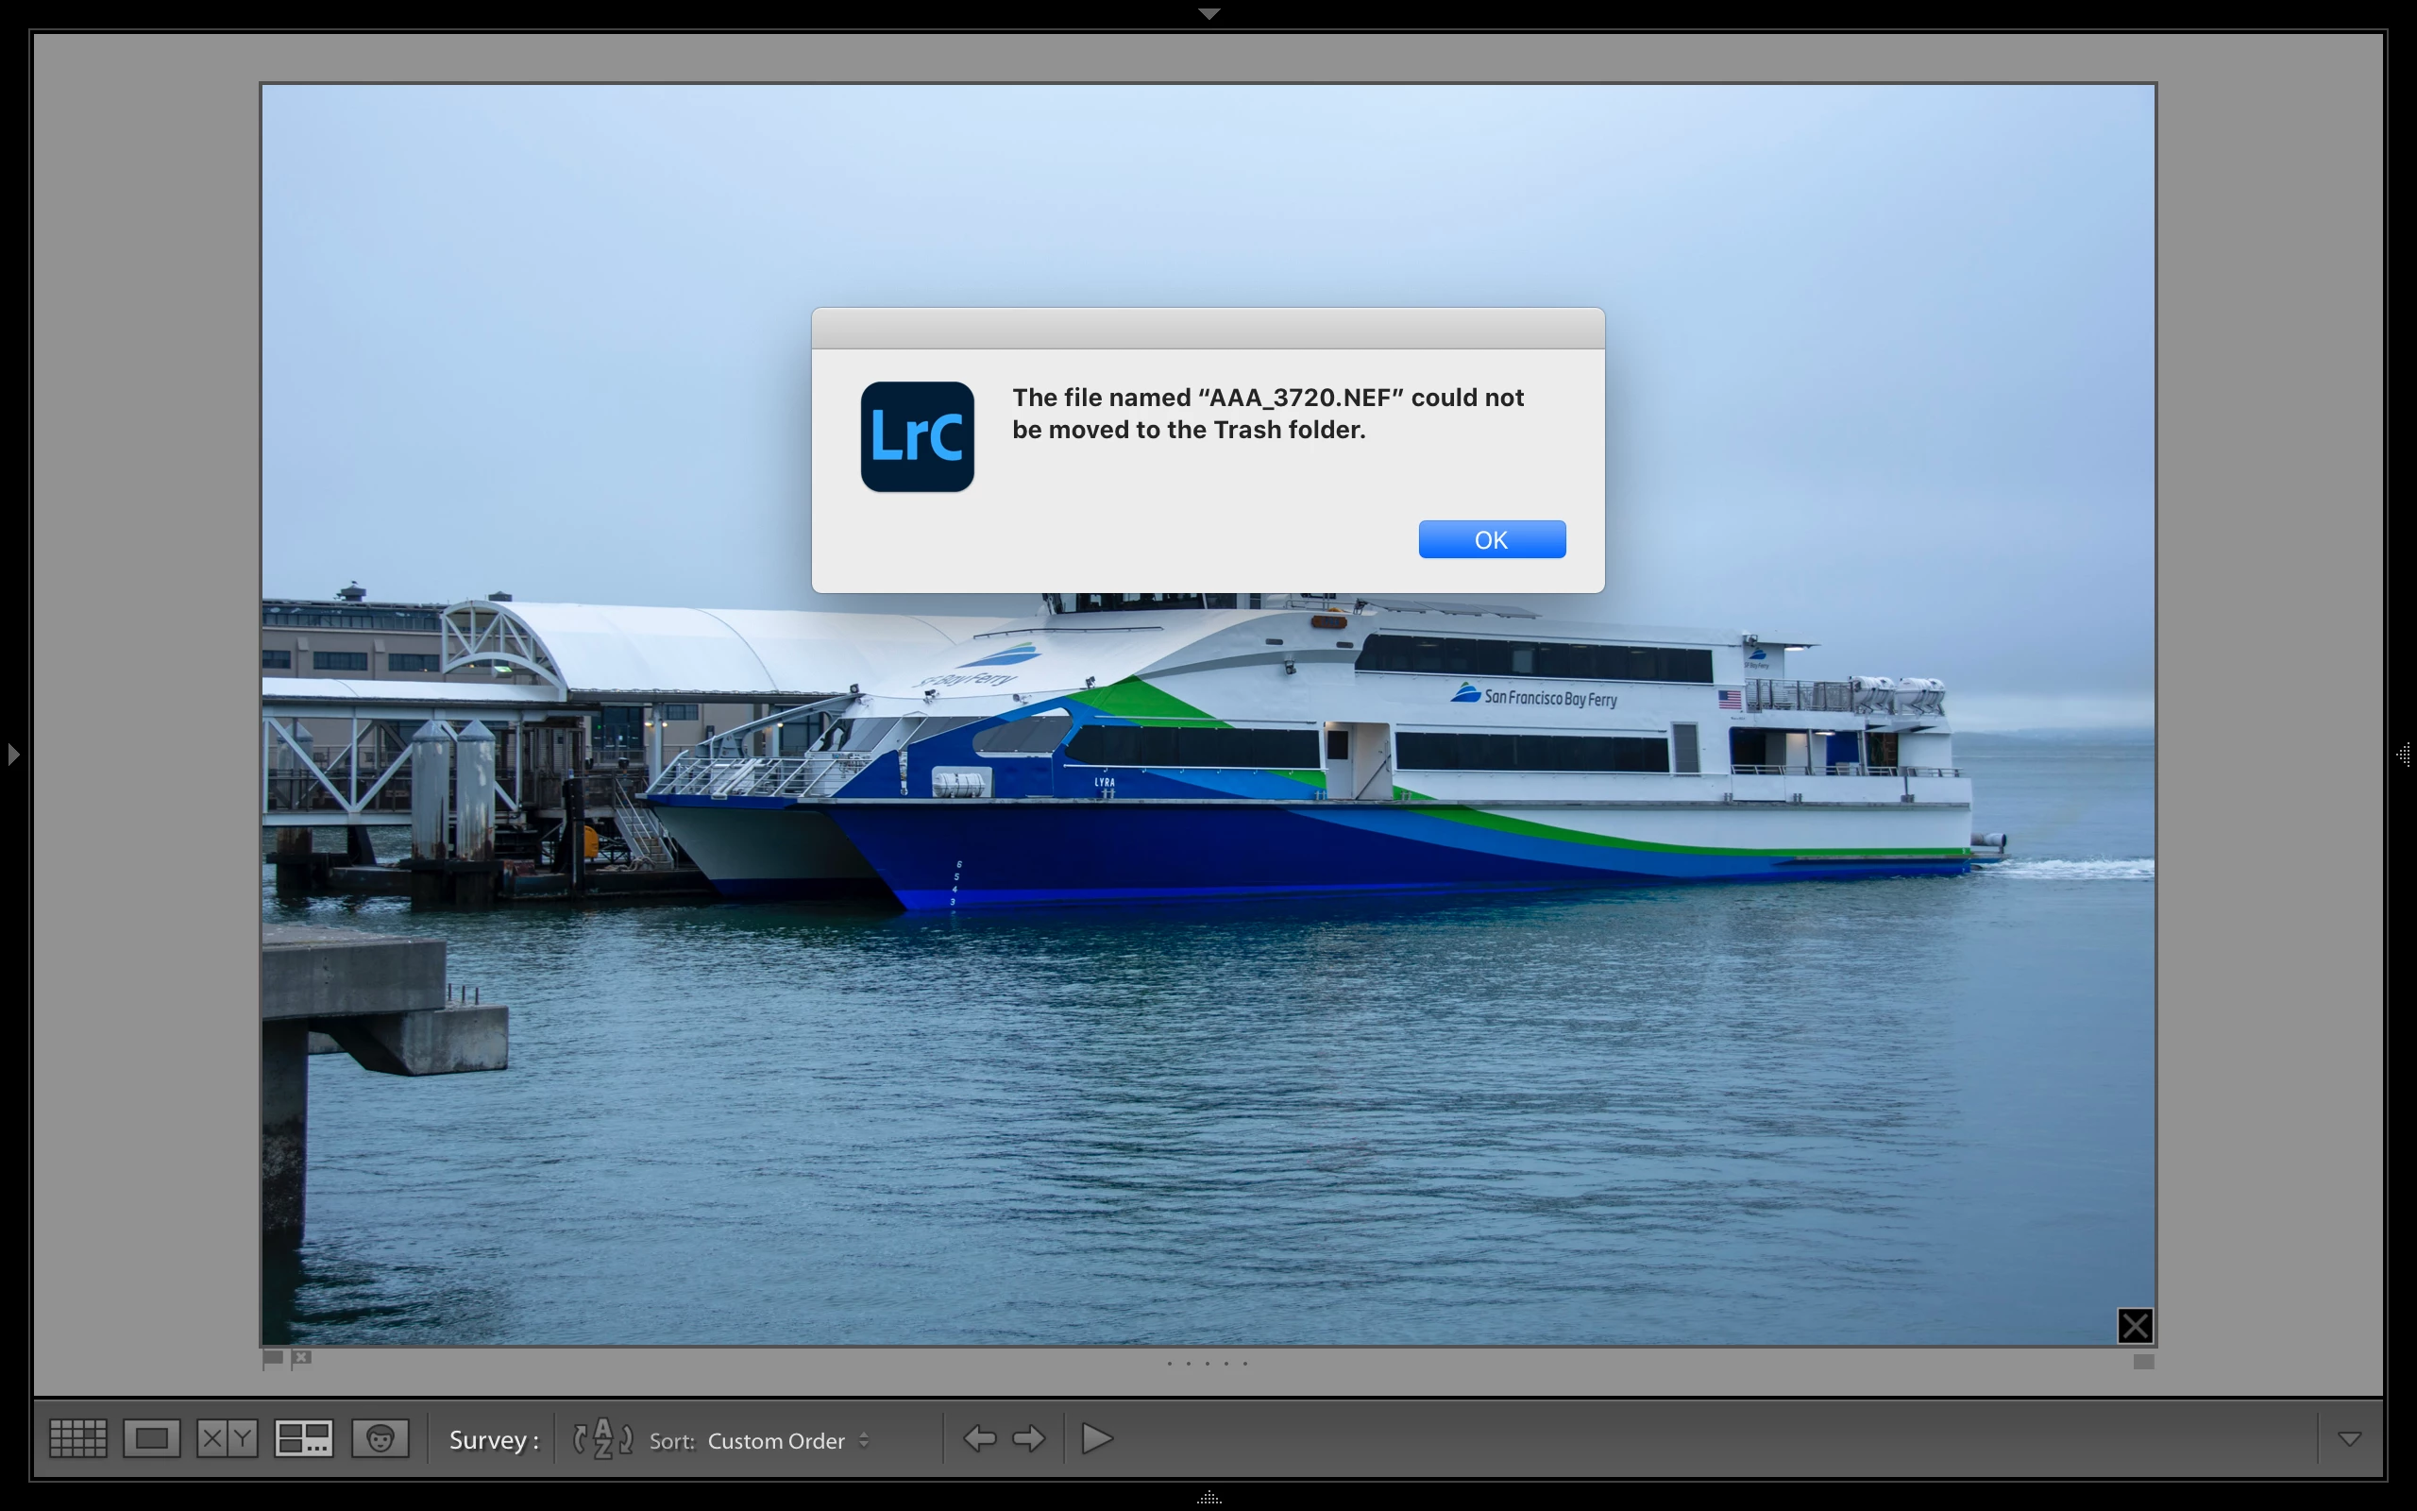Reverse sort direction A-Z icon

tap(602, 1439)
